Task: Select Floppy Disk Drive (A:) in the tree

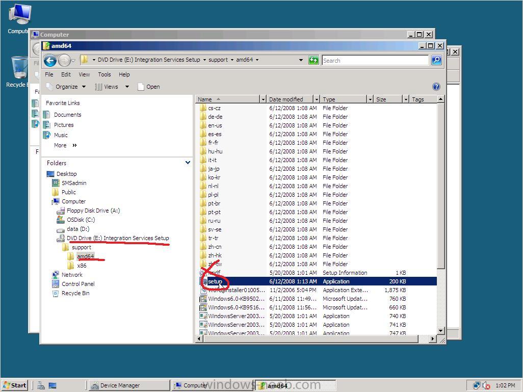Action: click(x=93, y=211)
